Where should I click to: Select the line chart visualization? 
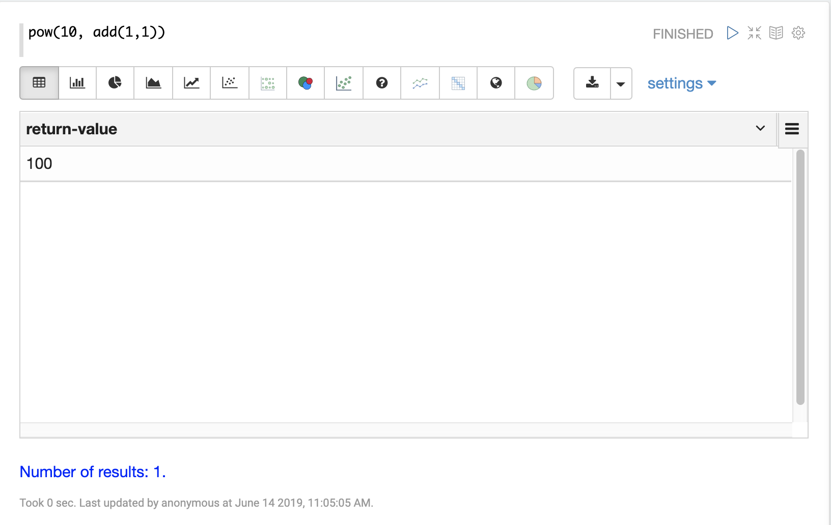(x=191, y=83)
